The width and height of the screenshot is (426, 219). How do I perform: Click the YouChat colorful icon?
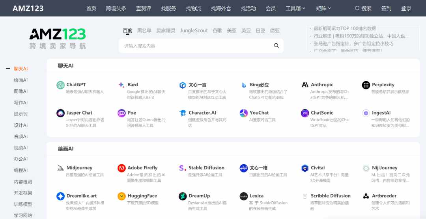(244, 113)
